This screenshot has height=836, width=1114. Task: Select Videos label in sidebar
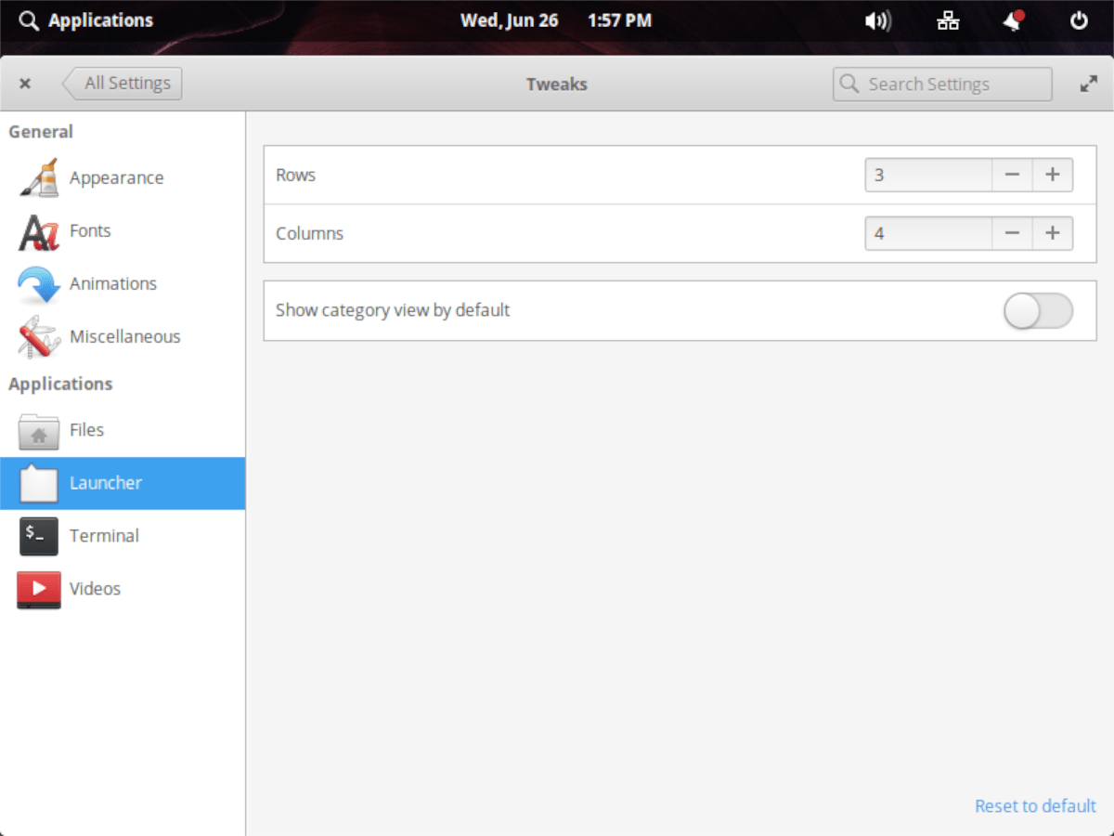click(x=95, y=588)
